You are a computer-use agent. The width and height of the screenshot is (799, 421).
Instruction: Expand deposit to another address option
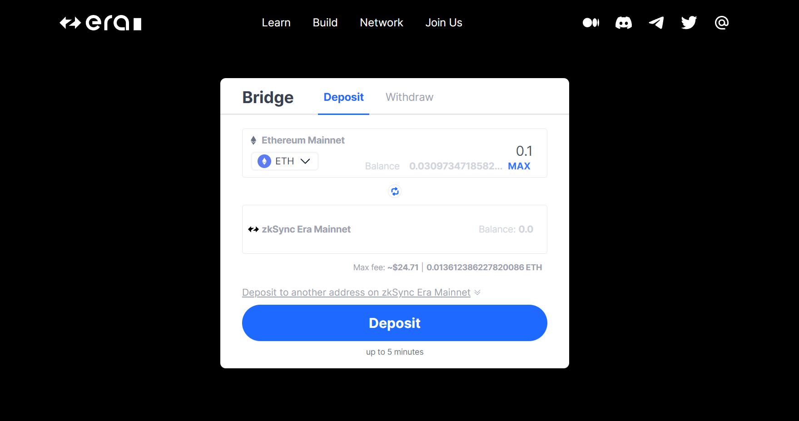[x=361, y=292]
